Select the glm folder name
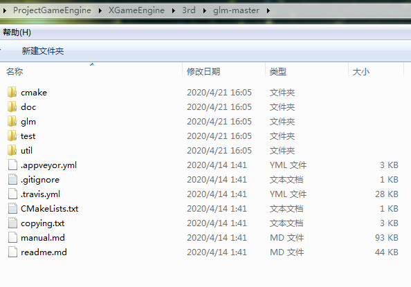 (28, 122)
